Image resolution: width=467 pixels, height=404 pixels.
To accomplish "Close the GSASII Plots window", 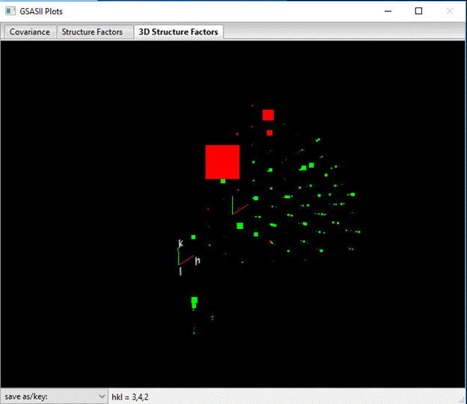I will (449, 11).
